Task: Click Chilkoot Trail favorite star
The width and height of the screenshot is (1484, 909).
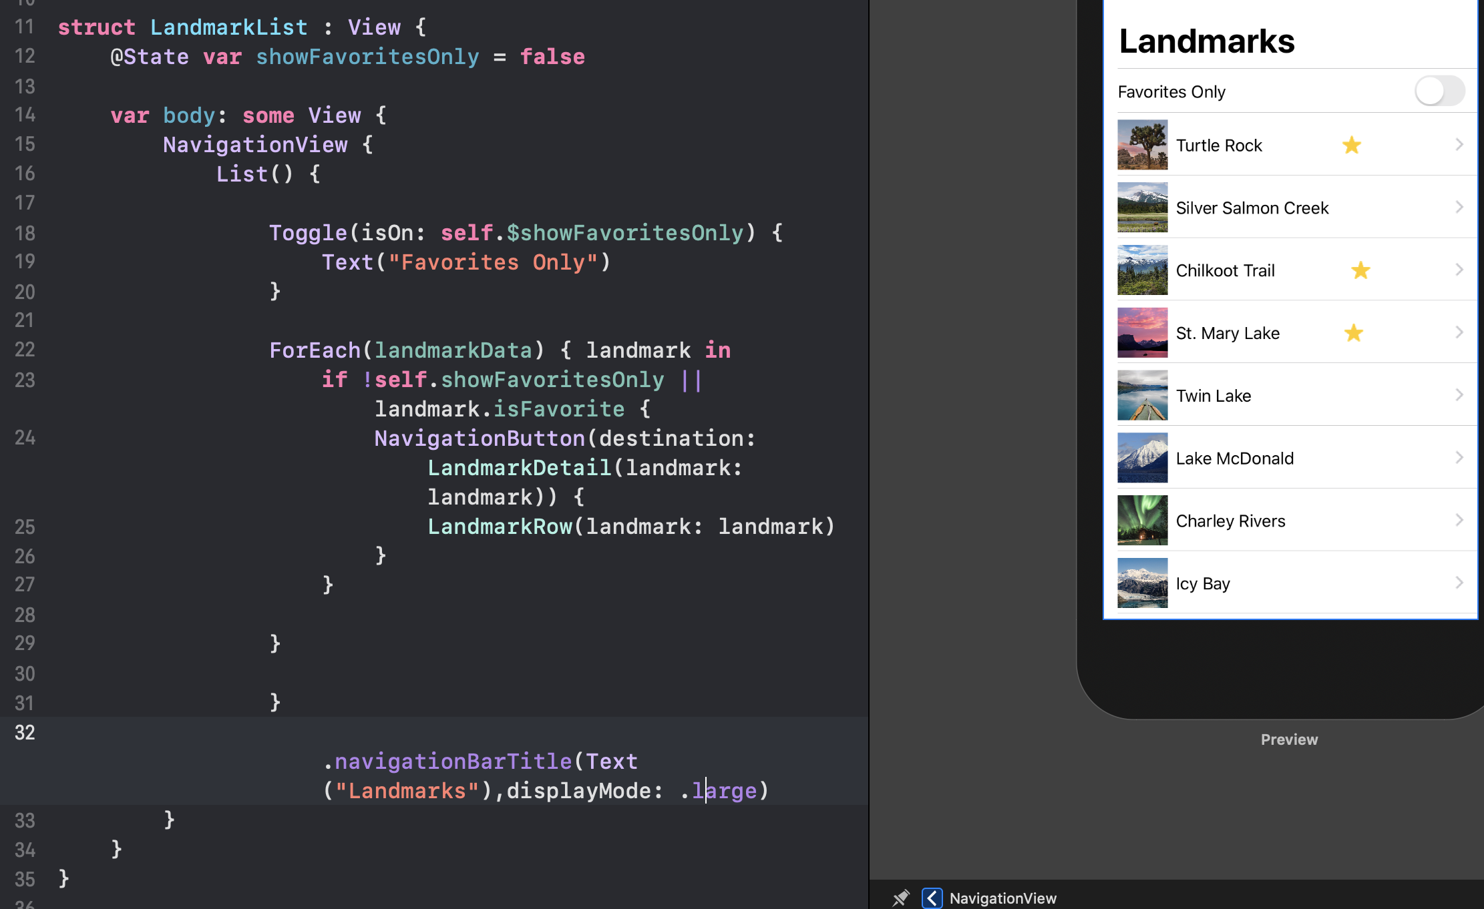Action: 1360,270
